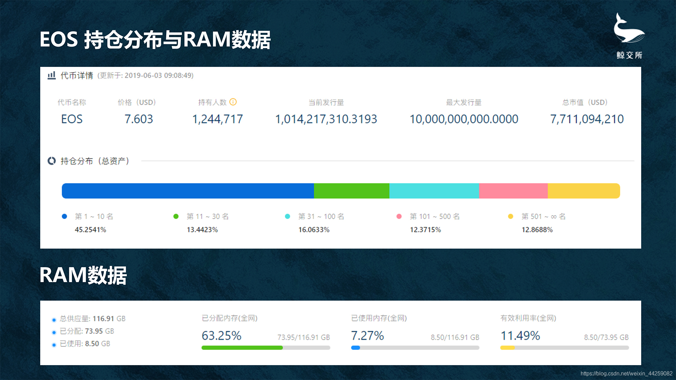Click the yellow segment of holdings bar
The height and width of the screenshot is (380, 676).
click(584, 191)
